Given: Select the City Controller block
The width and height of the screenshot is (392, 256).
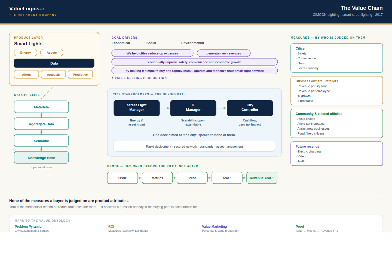Looking at the screenshot, I should [x=250, y=108].
